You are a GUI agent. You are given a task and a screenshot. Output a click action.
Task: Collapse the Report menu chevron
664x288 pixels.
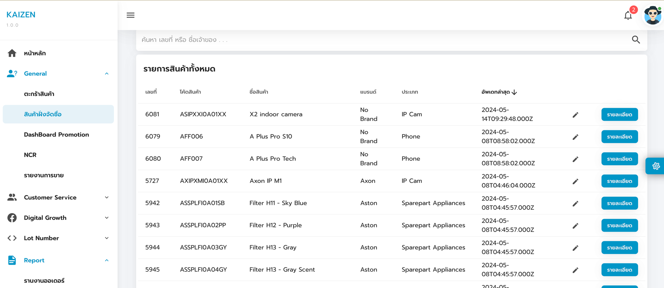[x=107, y=260]
